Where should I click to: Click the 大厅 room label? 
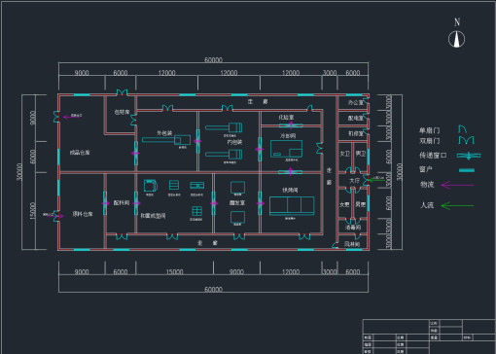pos(354,180)
